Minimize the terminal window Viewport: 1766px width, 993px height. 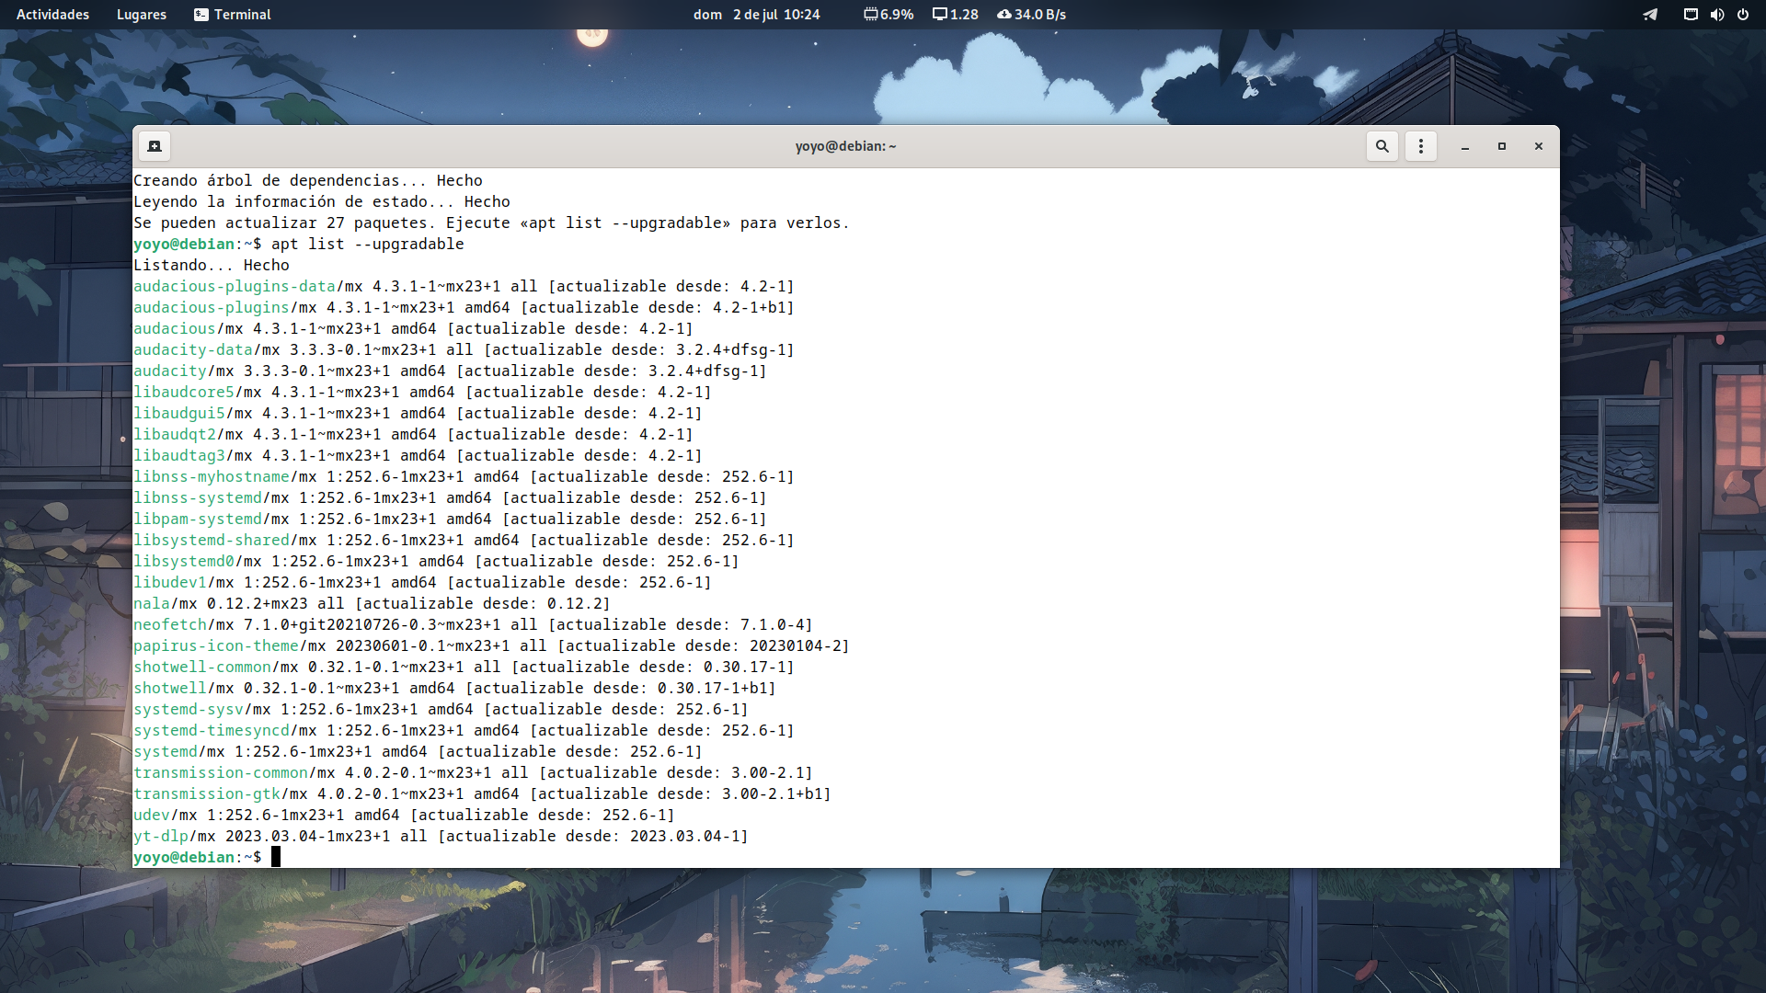point(1465,146)
